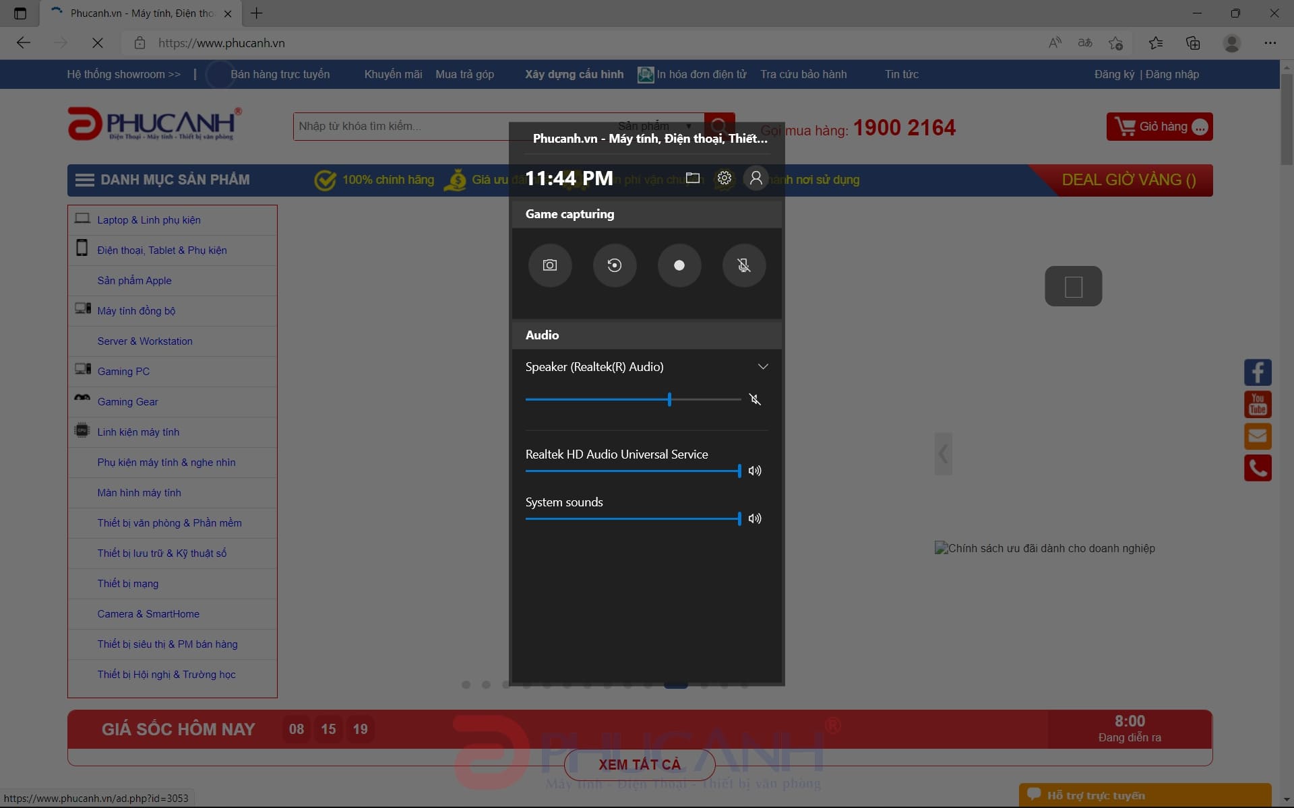Open Màn hình máy tính category
This screenshot has height=808, width=1294.
click(x=173, y=493)
